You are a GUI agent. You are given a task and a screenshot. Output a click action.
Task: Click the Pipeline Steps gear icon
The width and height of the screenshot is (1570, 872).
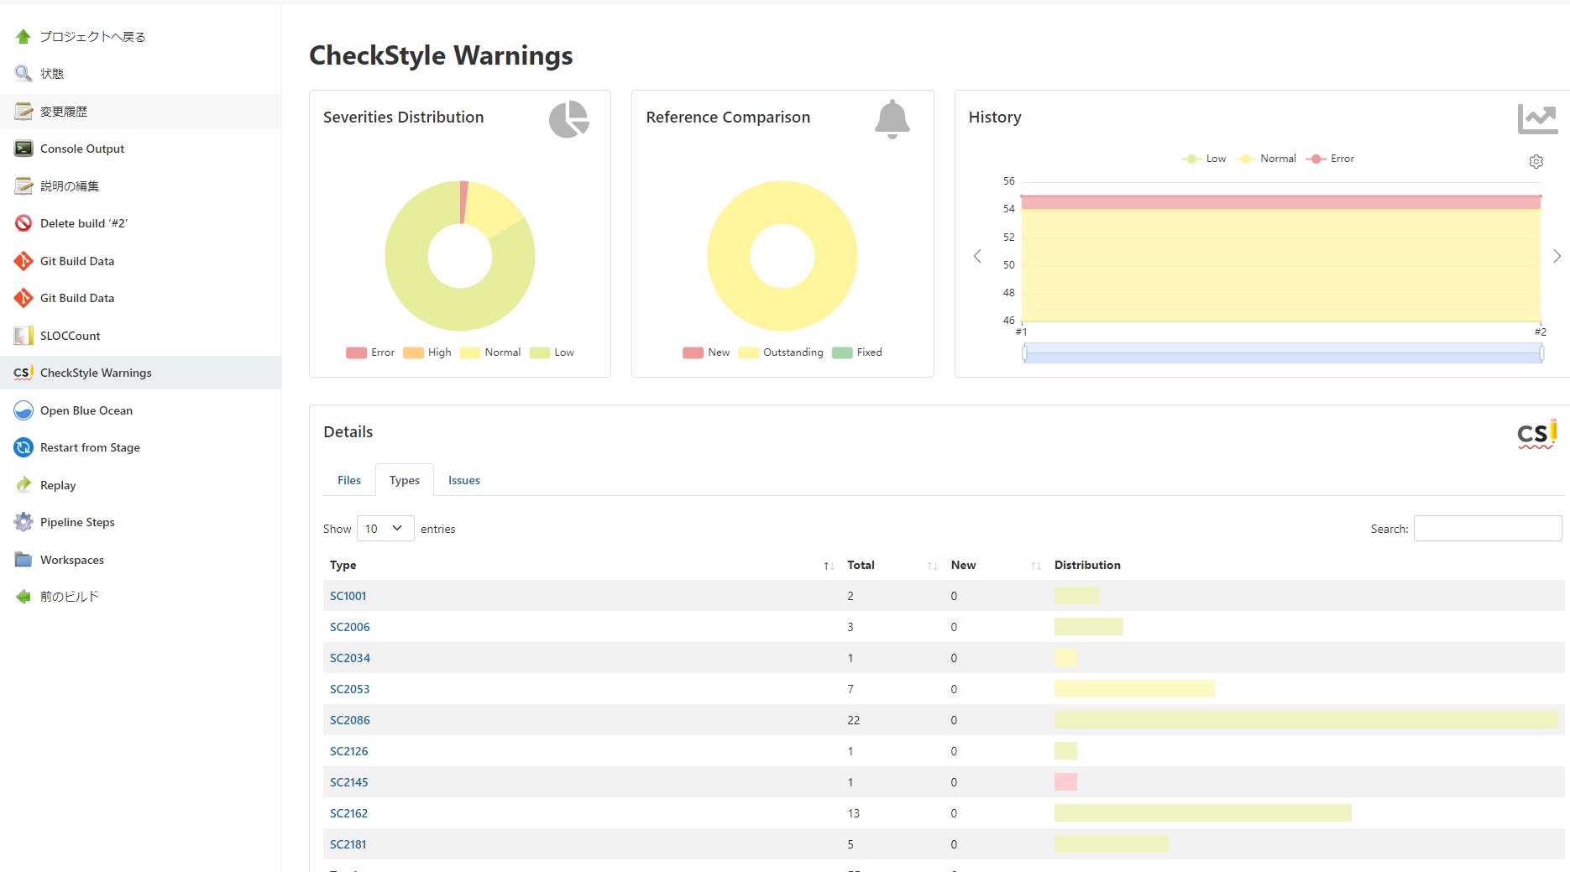click(24, 522)
